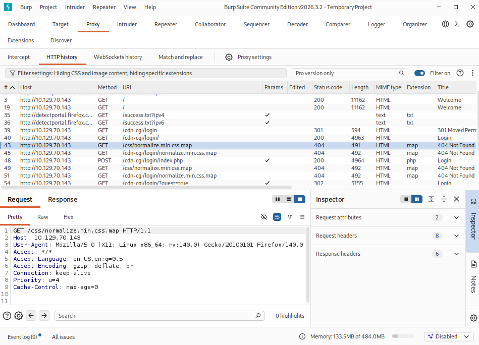The image size is (479, 345).
Task: Click the message editor hamburger menu icon
Action: tap(302, 217)
